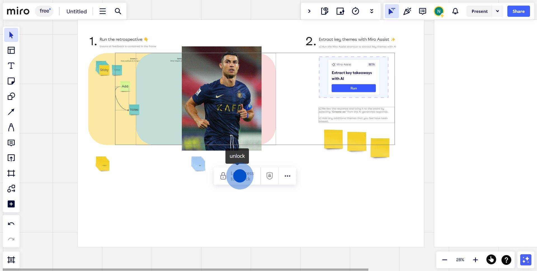Screen dimensions: 537x271
Task: Click the free plan badge
Action: (x=44, y=11)
